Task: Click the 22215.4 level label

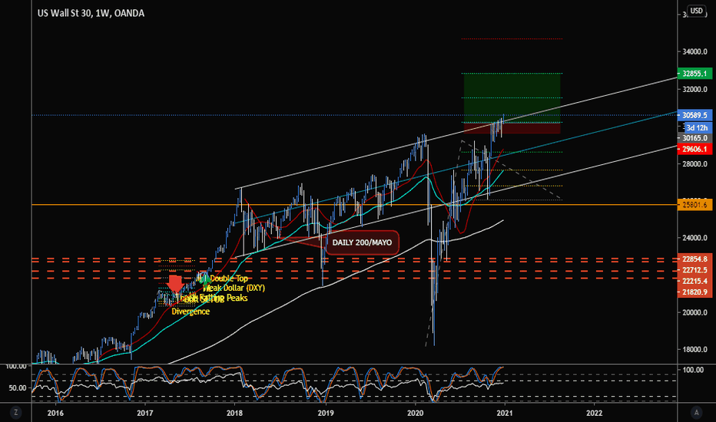Action: click(694, 281)
